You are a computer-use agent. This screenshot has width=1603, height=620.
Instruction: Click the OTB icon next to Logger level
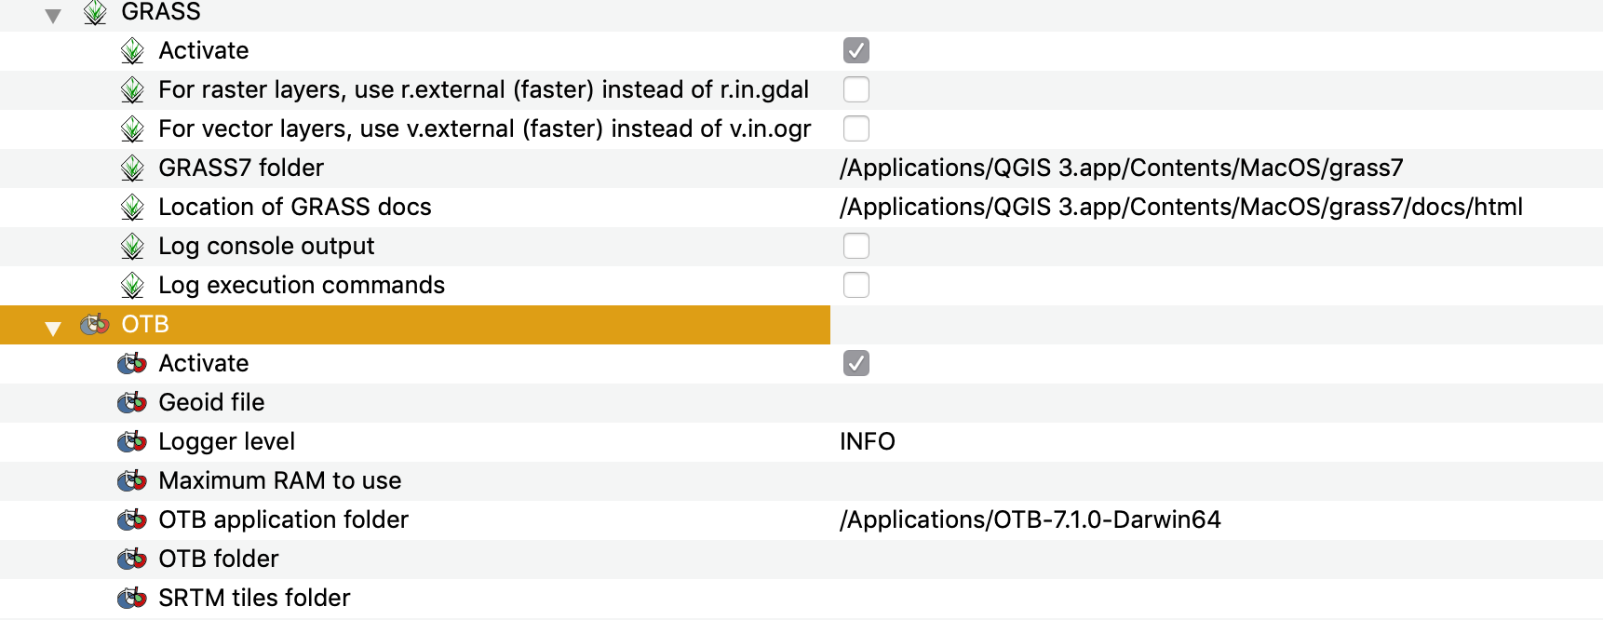130,441
